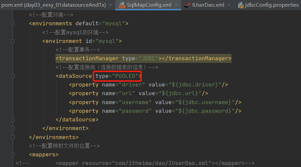Click the <!--配置环境--> comment

pos(51,15)
